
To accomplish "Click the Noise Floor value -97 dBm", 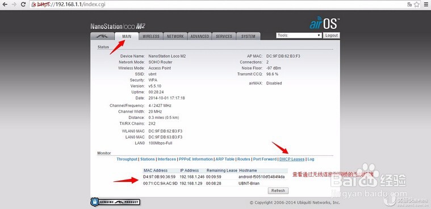I will (274, 68).
